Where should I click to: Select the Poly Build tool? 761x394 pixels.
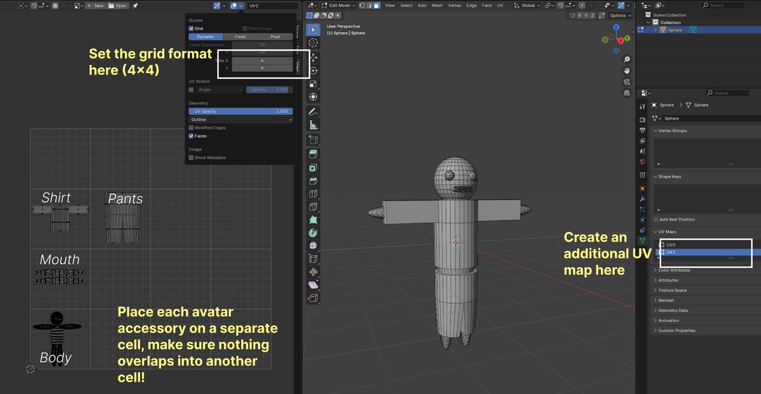313,220
